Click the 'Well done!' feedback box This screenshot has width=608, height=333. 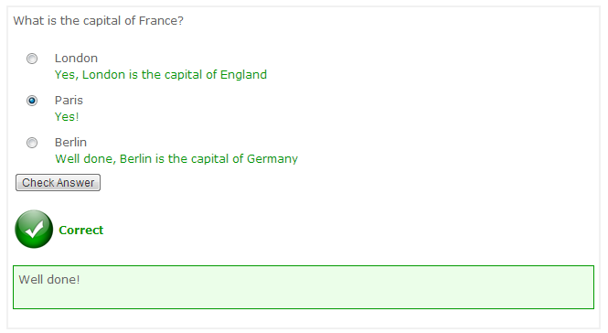[304, 287]
